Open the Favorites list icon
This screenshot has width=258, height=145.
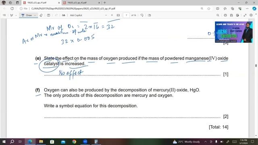click(225, 8)
